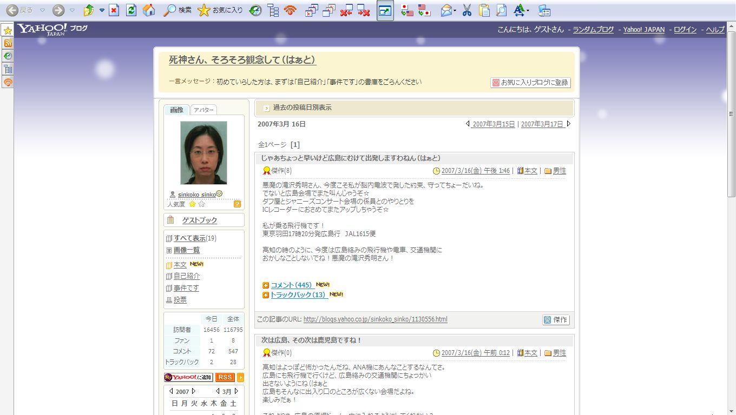
Task: Open the 事件です archive link
Action: tap(186, 288)
